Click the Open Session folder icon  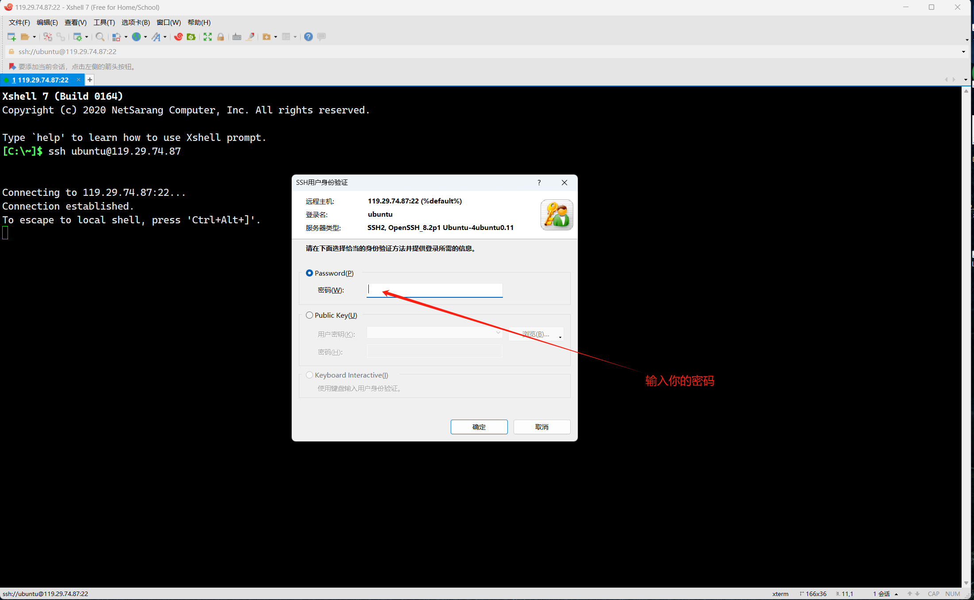click(x=25, y=37)
